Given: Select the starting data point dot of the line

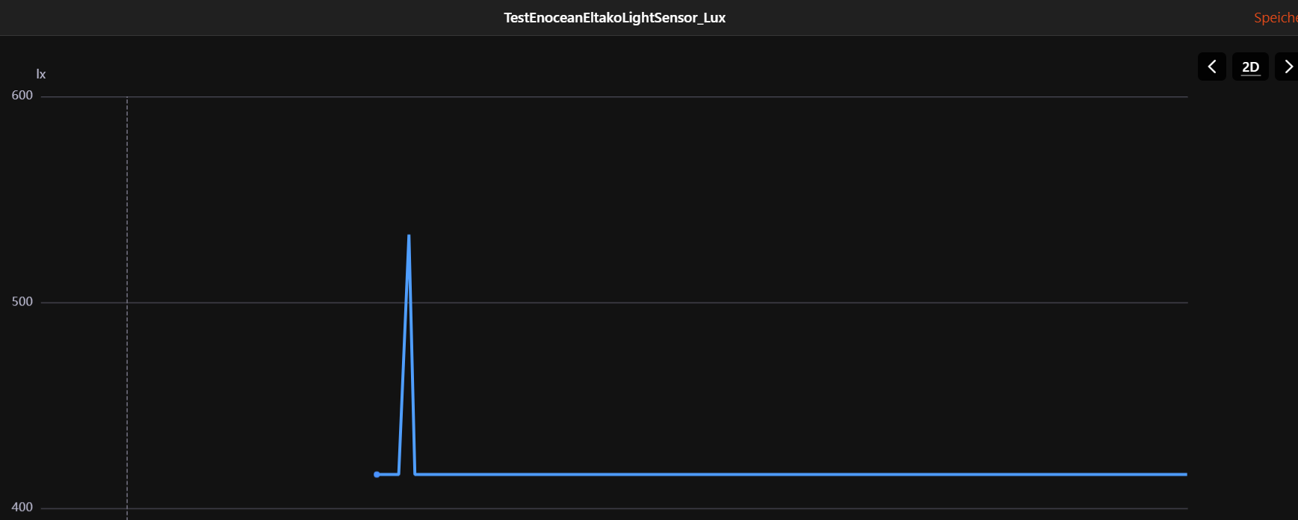Looking at the screenshot, I should [377, 474].
